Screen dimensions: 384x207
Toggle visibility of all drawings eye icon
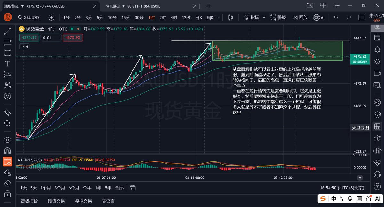tap(7, 140)
